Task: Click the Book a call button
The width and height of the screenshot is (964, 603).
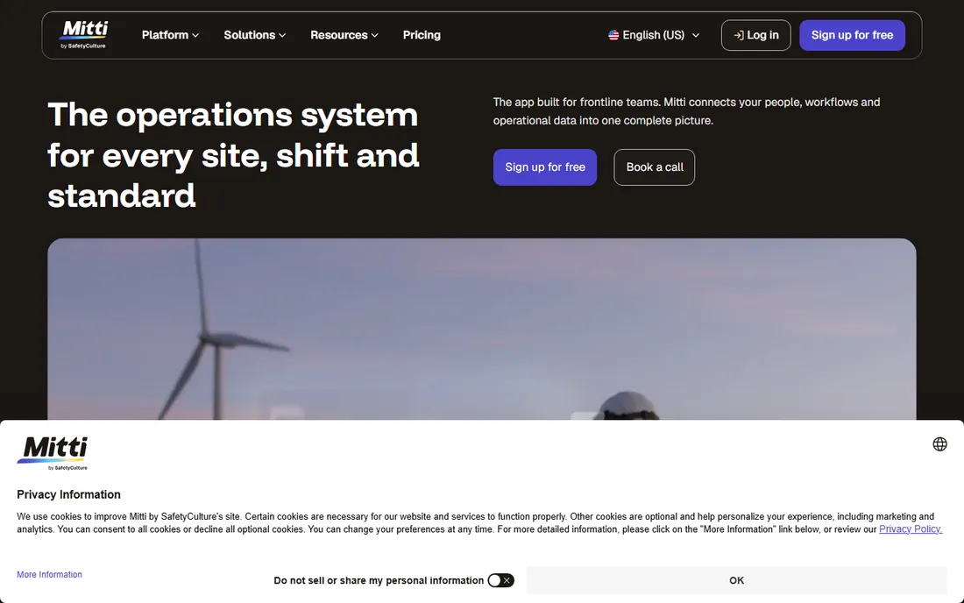Action: pyautogui.click(x=654, y=167)
